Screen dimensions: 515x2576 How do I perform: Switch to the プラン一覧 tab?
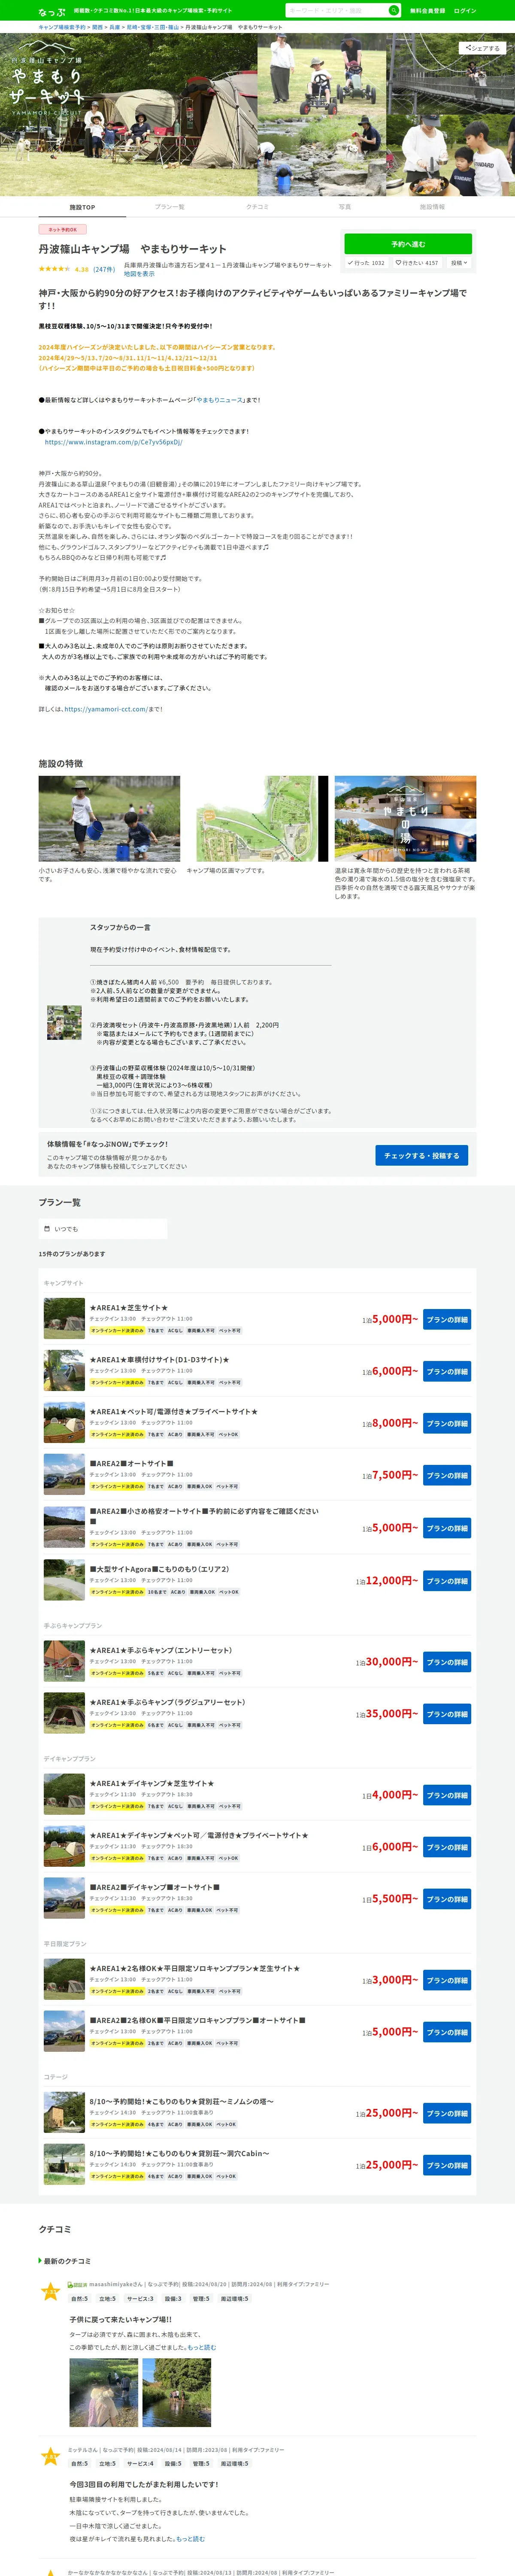pos(170,207)
